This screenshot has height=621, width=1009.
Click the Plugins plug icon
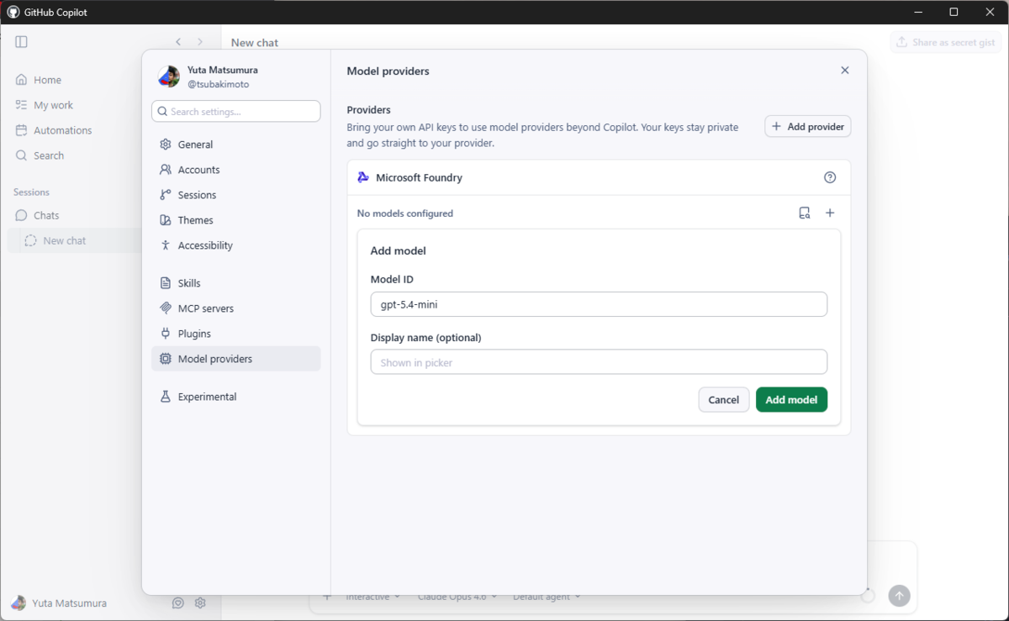pyautogui.click(x=166, y=334)
